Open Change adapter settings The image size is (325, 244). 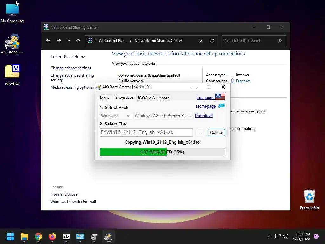[71, 68]
